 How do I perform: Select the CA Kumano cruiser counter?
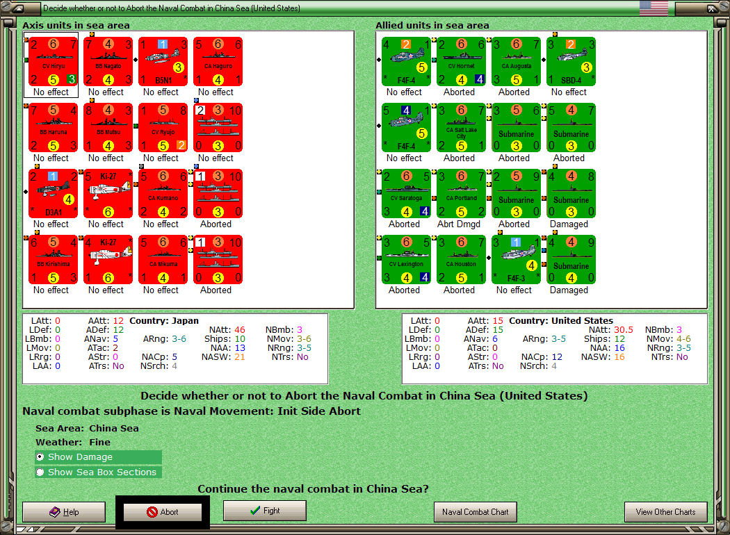(x=163, y=194)
